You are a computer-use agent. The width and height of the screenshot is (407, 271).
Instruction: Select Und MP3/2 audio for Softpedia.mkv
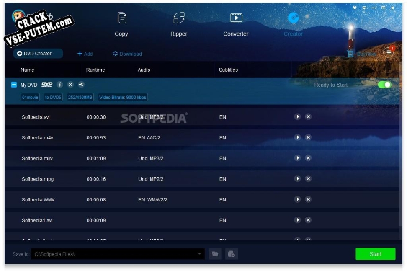pyautogui.click(x=151, y=158)
